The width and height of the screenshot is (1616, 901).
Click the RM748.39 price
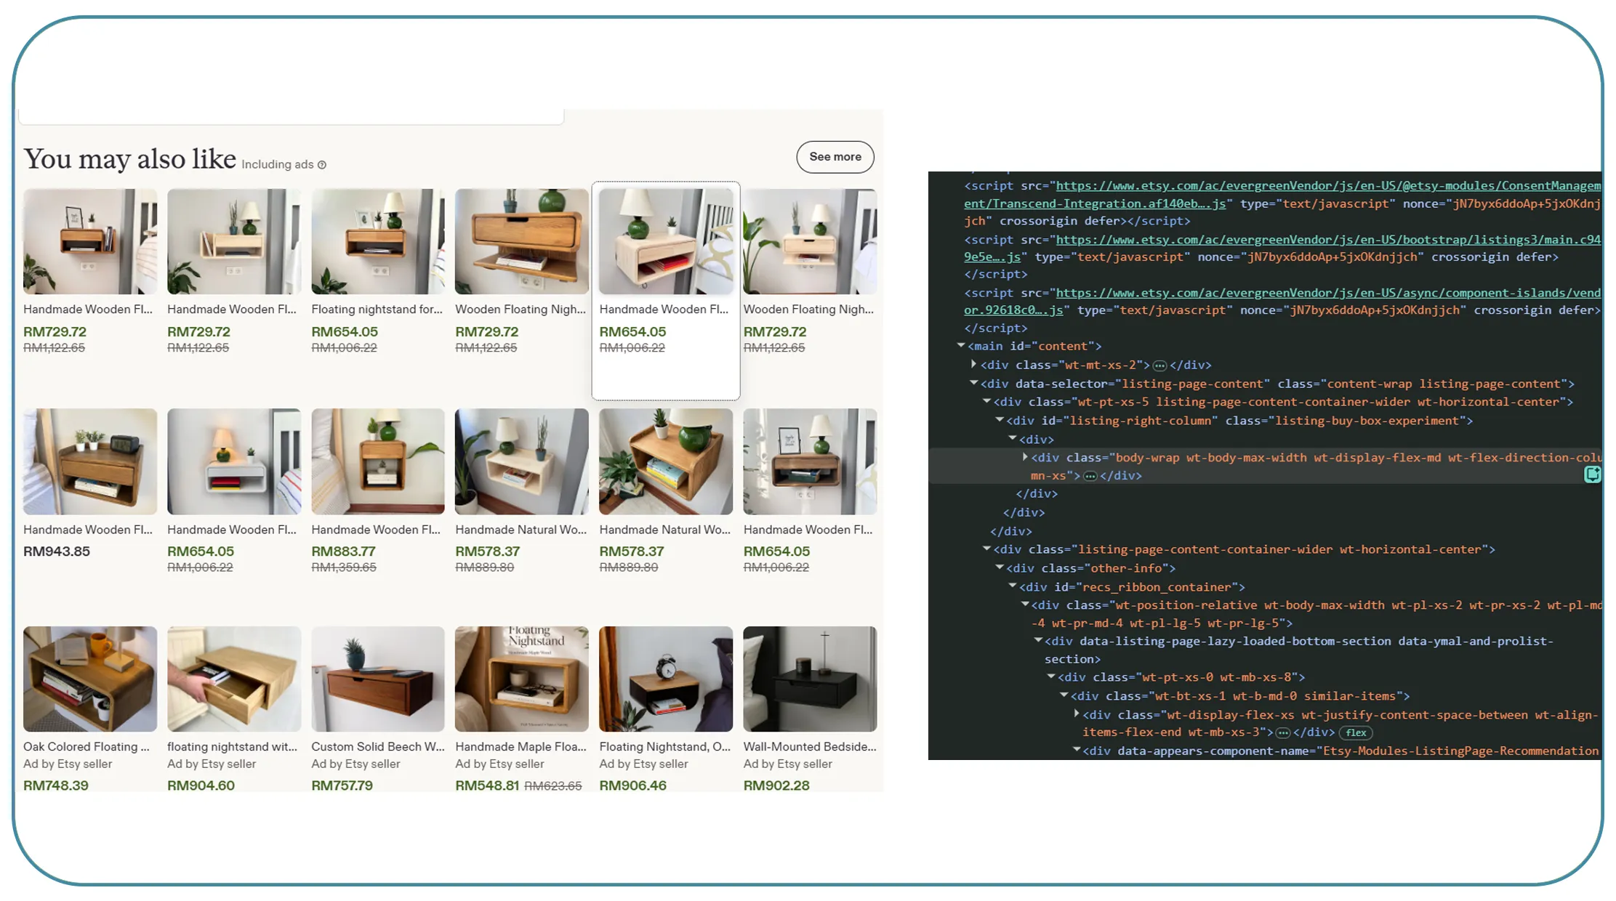(x=56, y=785)
